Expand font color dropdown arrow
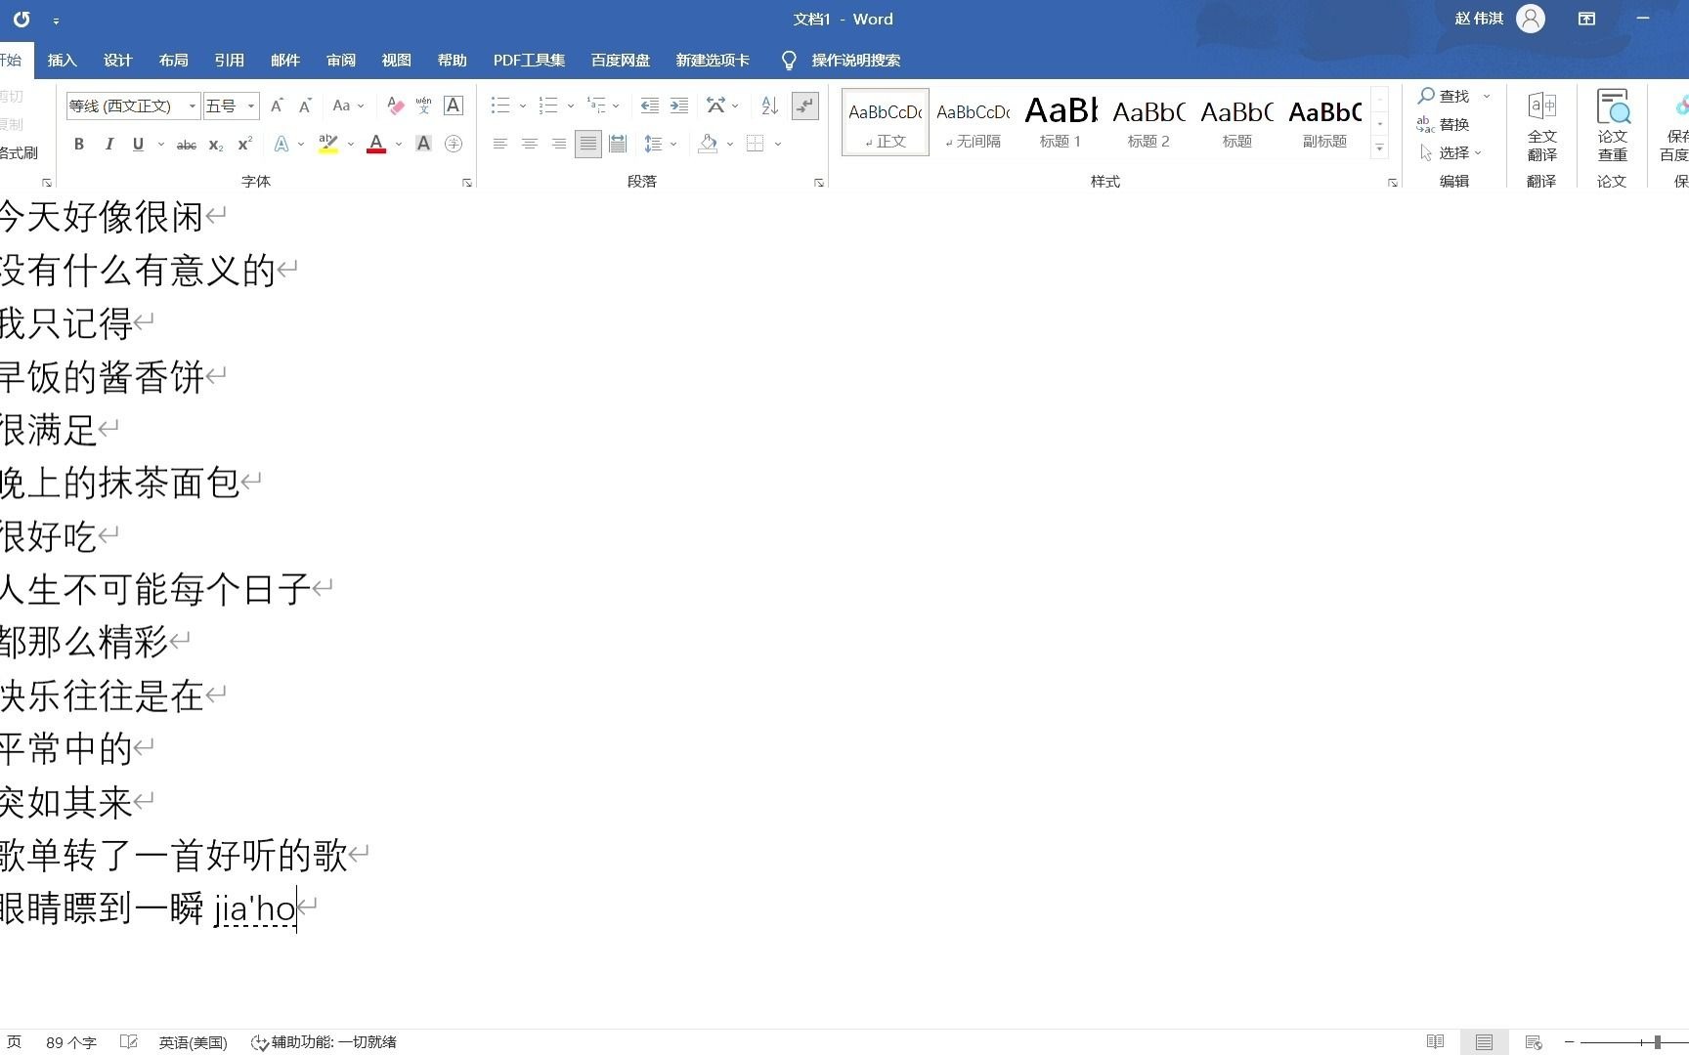 click(399, 145)
